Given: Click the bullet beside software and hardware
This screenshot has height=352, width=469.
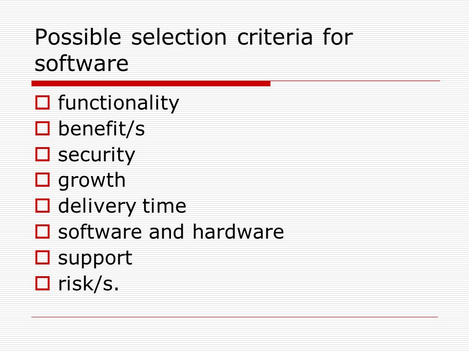Looking at the screenshot, I should [43, 232].
